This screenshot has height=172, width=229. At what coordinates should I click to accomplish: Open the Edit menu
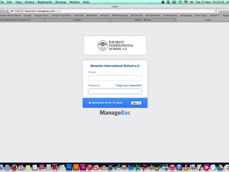pyautogui.click(x=10, y=2)
